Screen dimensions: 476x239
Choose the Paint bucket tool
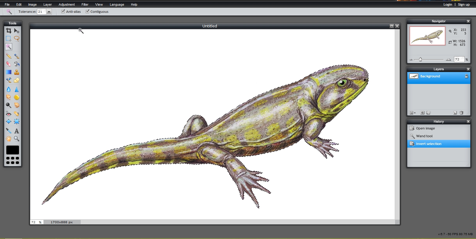click(x=17, y=64)
